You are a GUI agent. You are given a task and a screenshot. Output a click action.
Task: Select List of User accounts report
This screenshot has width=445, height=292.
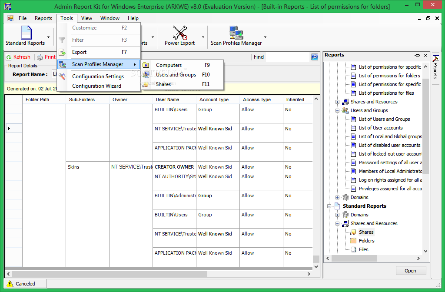point(381,128)
